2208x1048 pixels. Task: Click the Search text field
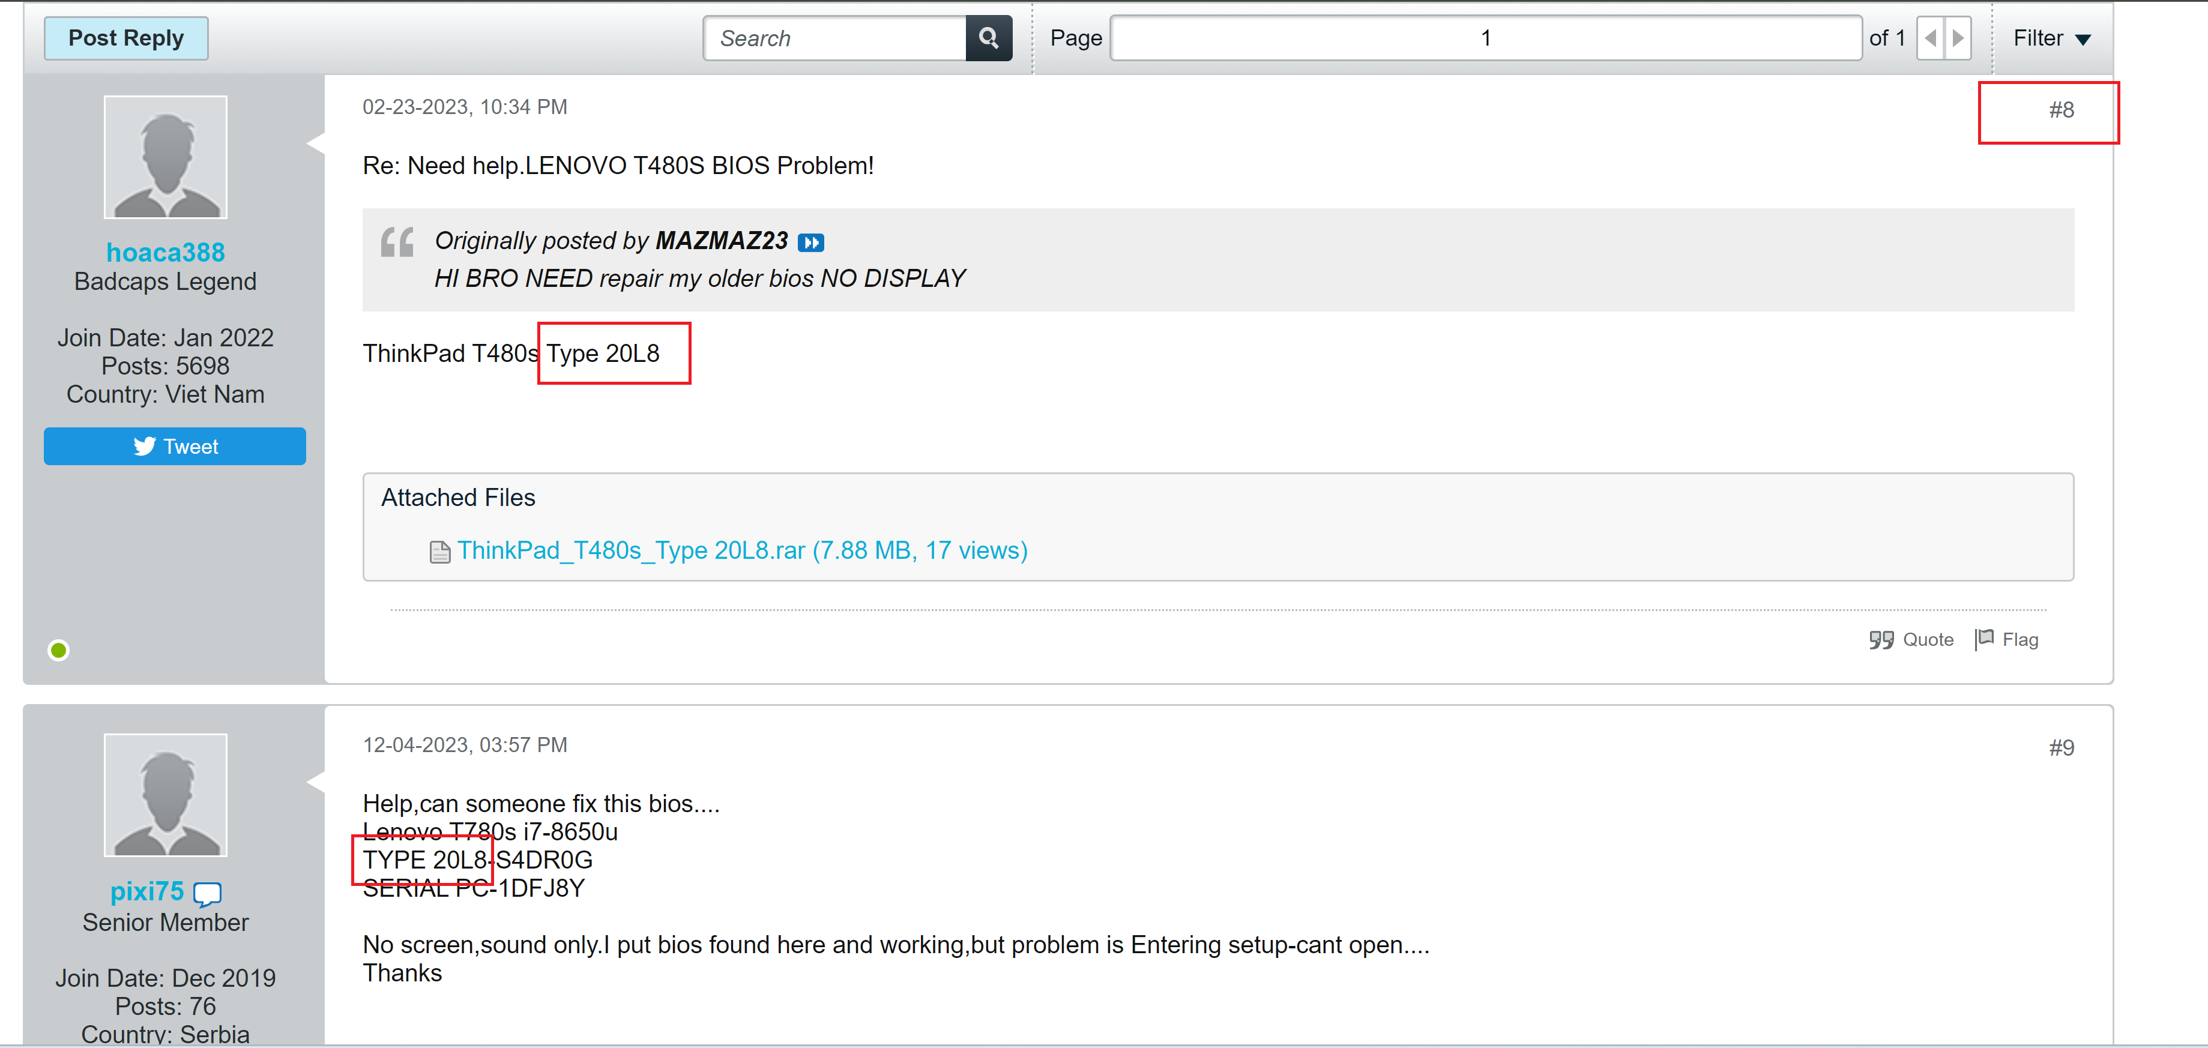pos(835,38)
